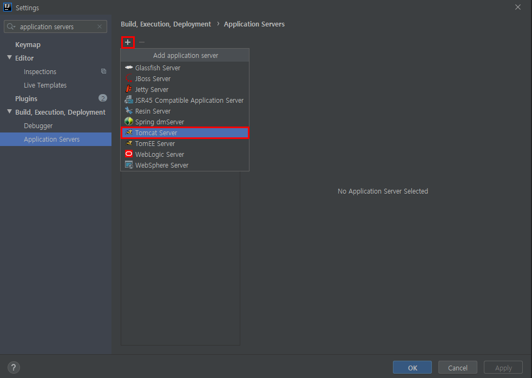Click the WebSphere Server icon
This screenshot has height=378, width=532.
(129, 165)
